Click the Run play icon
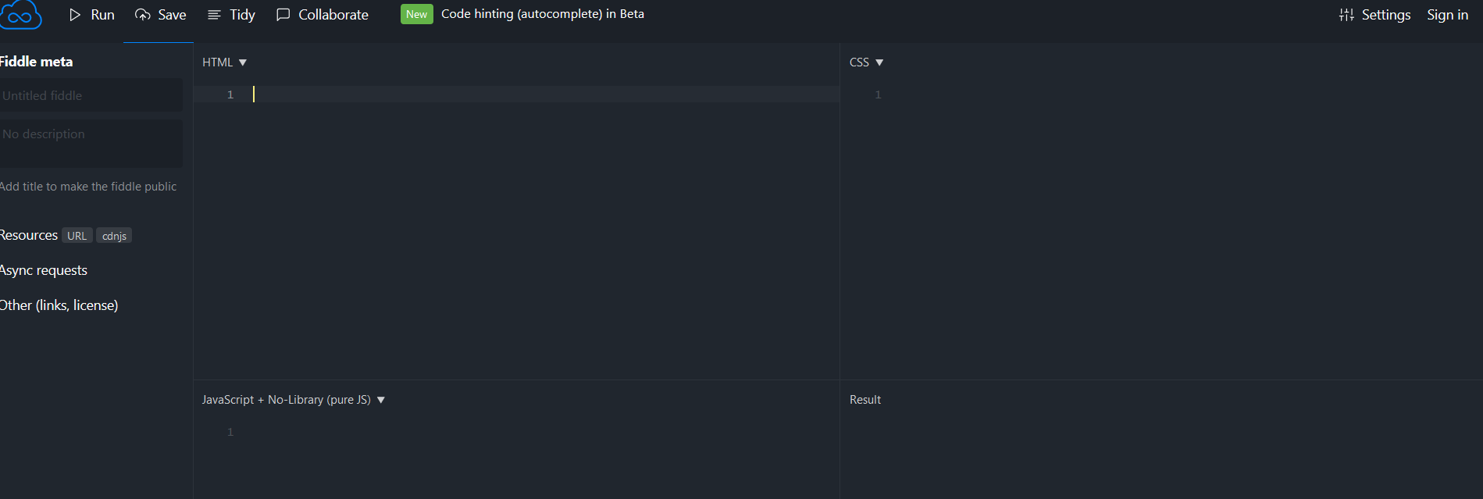The width and height of the screenshot is (1483, 499). 75,15
